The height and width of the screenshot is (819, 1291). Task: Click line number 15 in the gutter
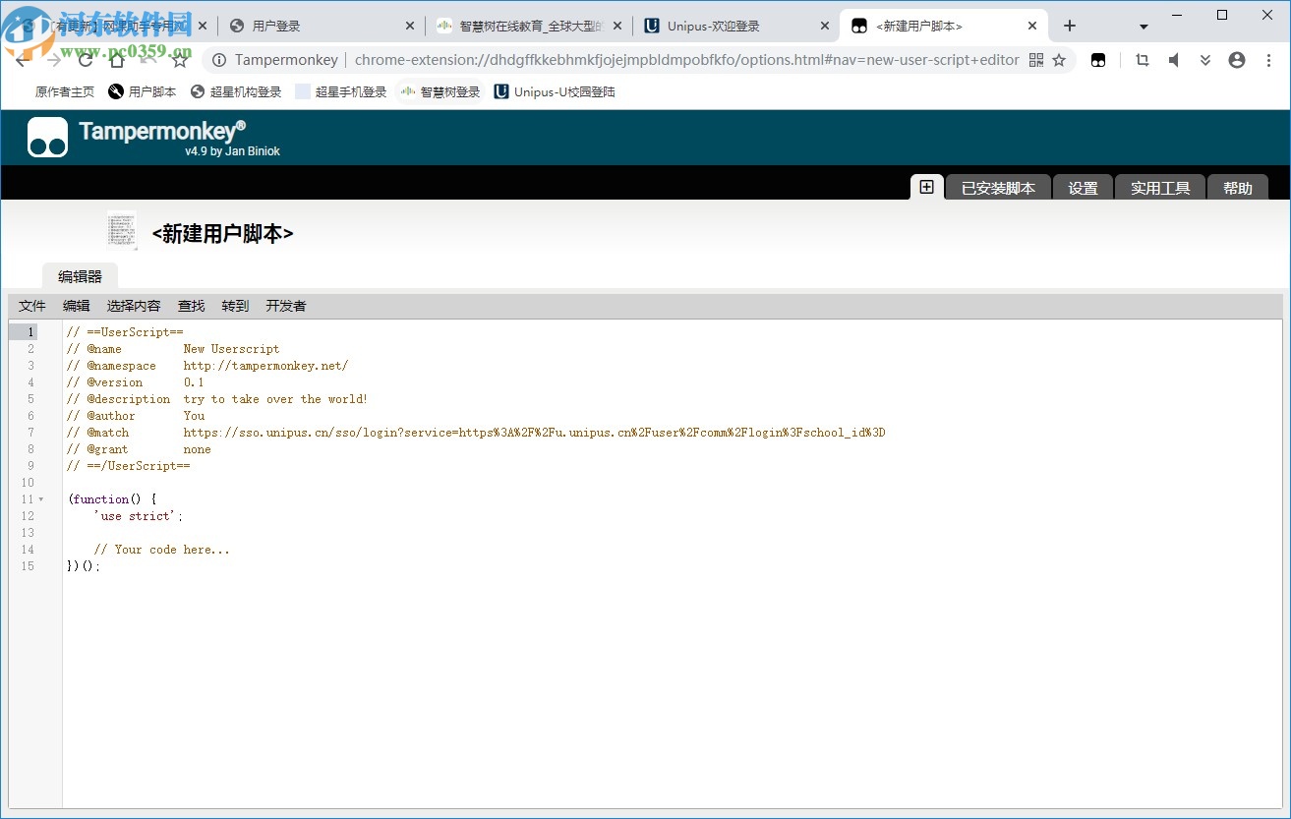click(x=28, y=566)
